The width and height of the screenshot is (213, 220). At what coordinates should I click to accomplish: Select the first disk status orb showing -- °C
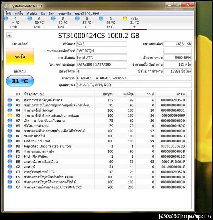(6, 19)
